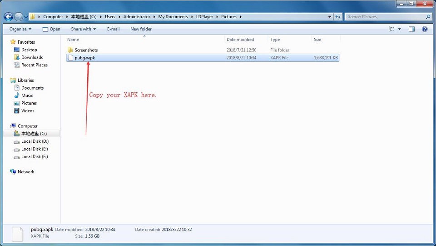The image size is (436, 246).
Task: Click the pubg.xapk file icon
Action: (71, 58)
